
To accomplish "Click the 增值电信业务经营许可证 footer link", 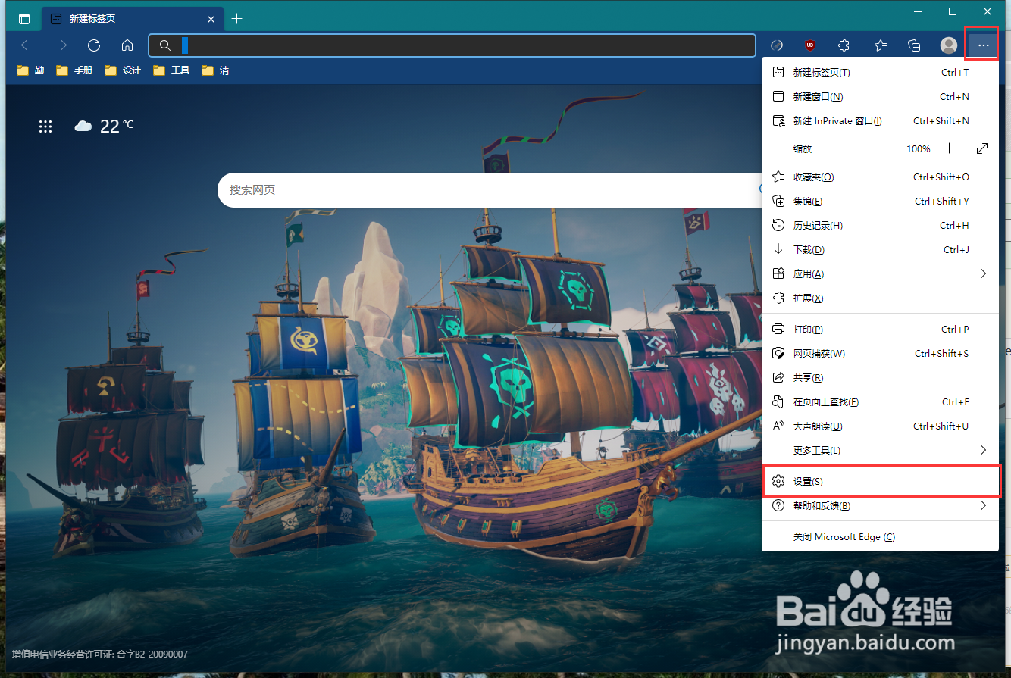I will [x=100, y=654].
